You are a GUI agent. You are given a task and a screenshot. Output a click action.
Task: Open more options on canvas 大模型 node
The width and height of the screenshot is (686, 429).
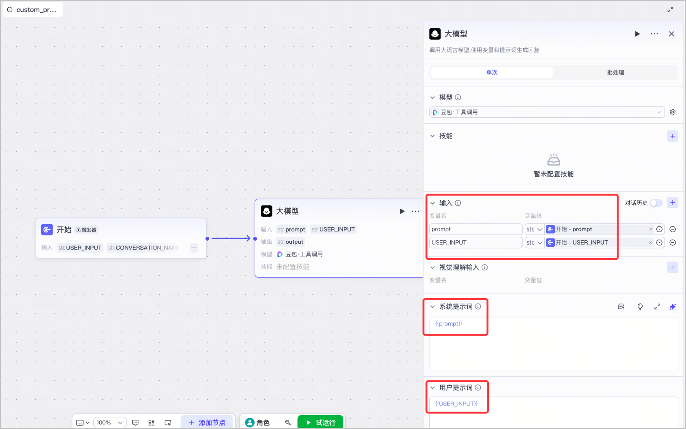tap(415, 211)
